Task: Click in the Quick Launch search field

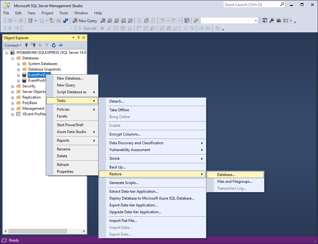Action: pos(251,4)
